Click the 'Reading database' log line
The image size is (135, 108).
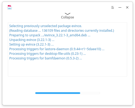pos(62,31)
